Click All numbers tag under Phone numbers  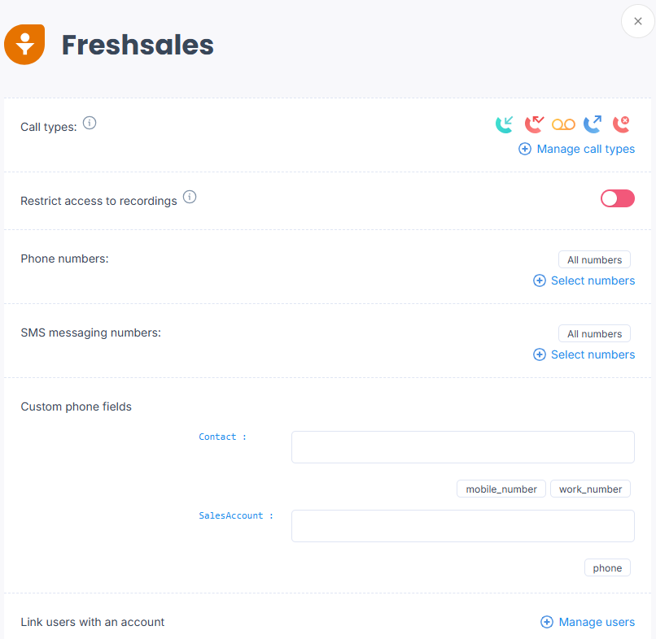click(x=594, y=259)
